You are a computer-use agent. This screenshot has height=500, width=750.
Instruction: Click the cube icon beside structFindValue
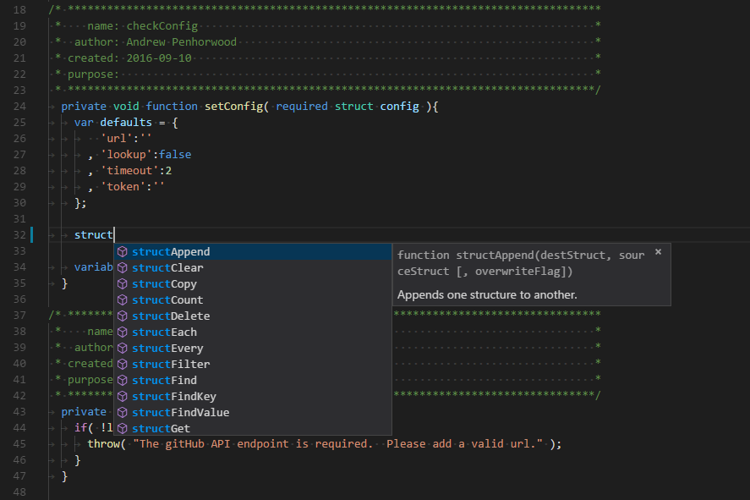tap(123, 413)
